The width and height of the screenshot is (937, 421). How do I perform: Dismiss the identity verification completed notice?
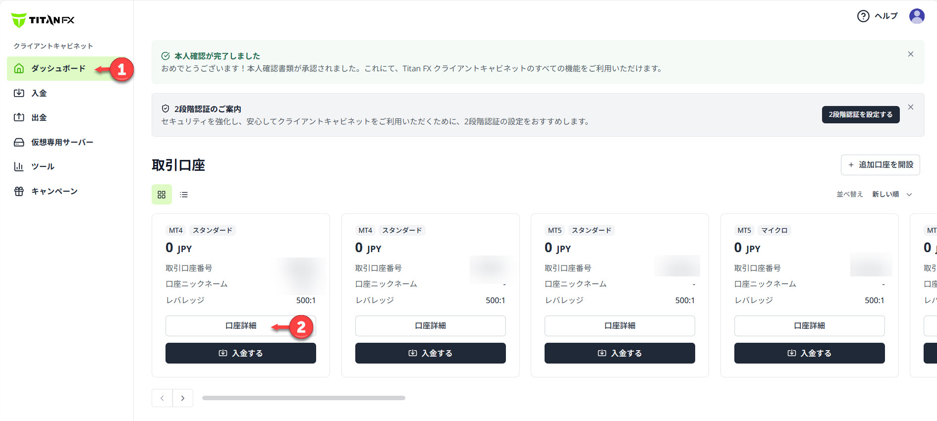pyautogui.click(x=910, y=54)
